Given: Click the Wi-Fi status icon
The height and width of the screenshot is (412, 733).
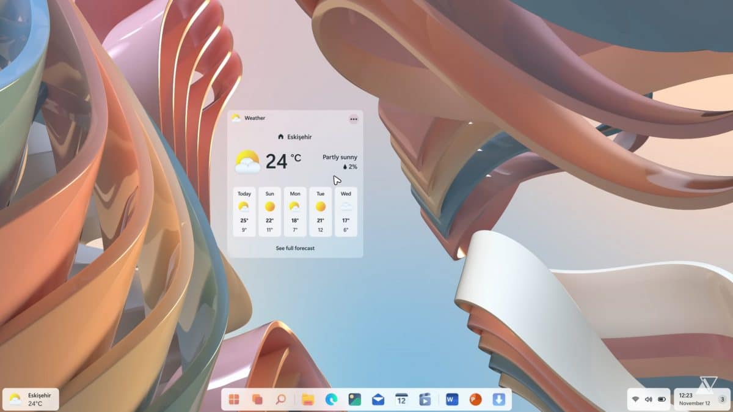Looking at the screenshot, I should [x=636, y=399].
